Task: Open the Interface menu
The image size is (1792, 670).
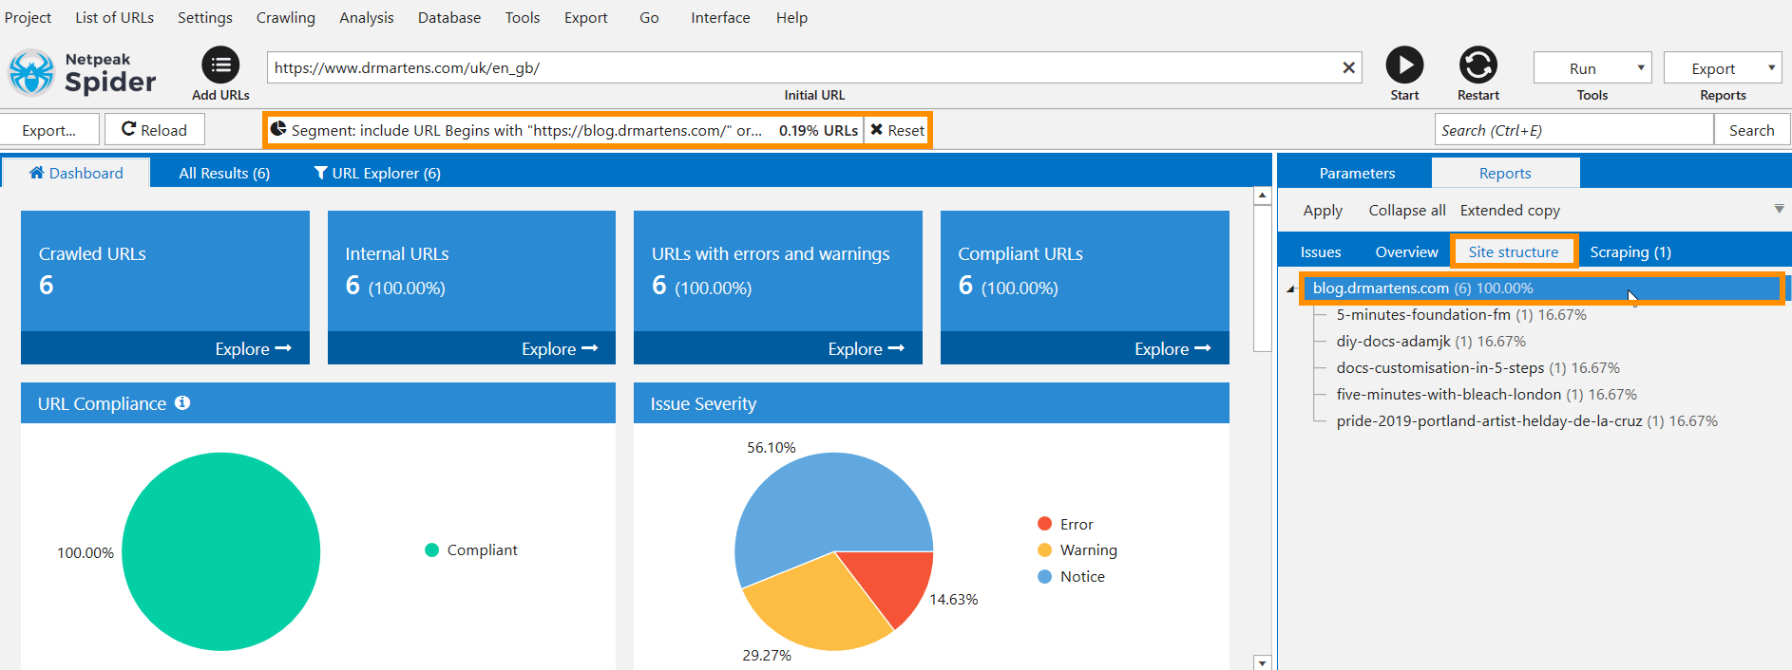Action: pos(720,17)
